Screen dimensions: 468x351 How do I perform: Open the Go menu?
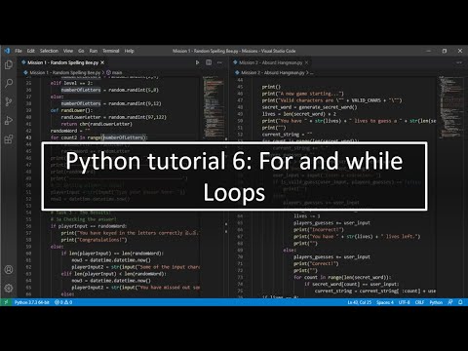pos(81,51)
